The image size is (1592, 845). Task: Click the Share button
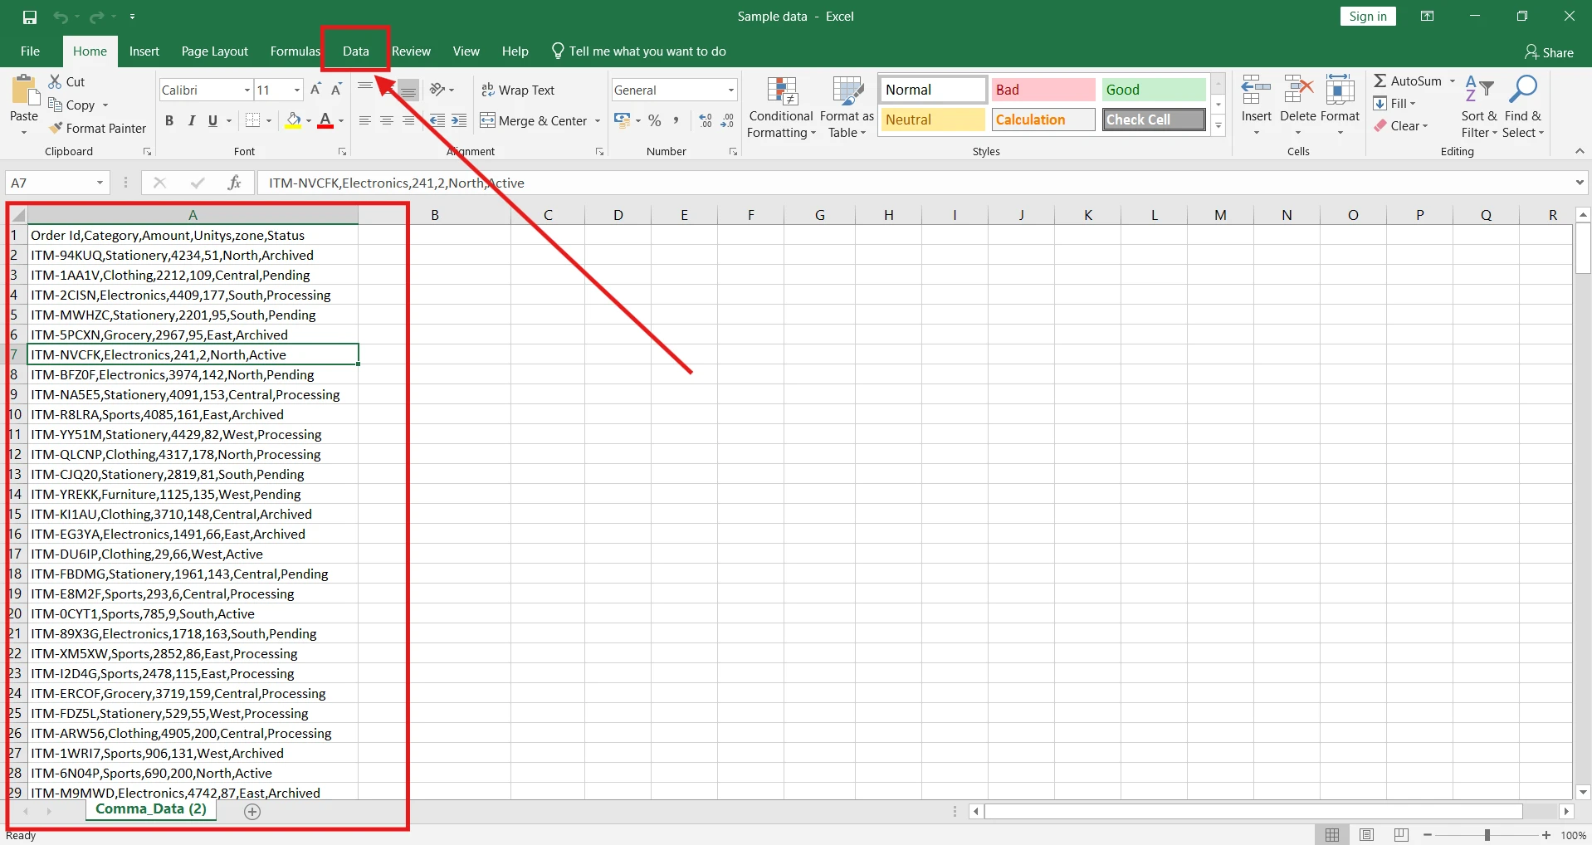click(x=1550, y=51)
